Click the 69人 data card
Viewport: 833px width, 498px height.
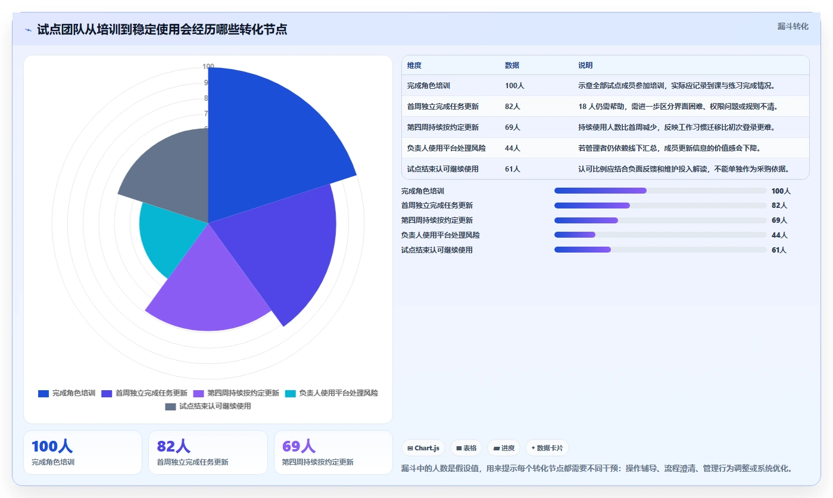click(333, 453)
